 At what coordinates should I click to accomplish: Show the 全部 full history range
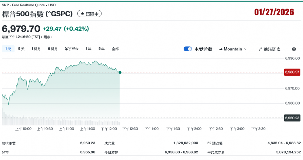[x=115, y=49]
